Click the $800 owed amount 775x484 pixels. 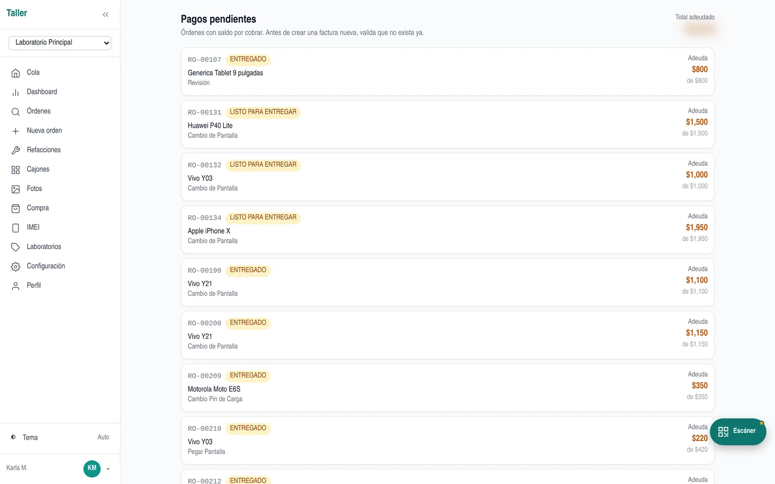point(699,69)
